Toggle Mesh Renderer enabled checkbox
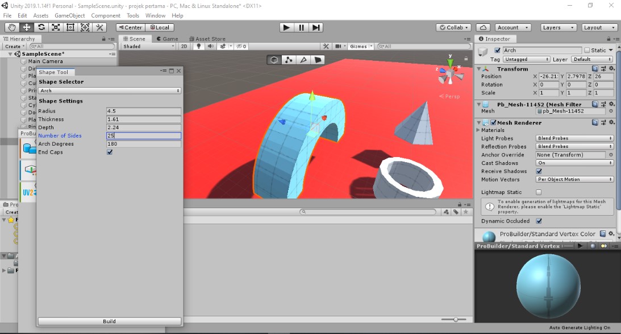Screen dimensions: 621x334 click(x=494, y=122)
